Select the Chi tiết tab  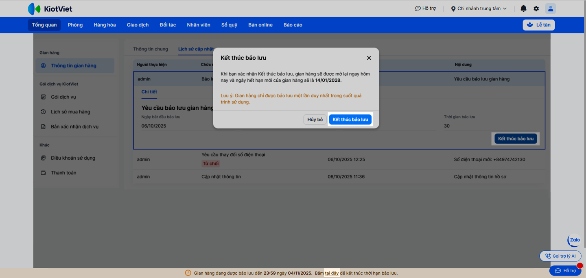(x=149, y=92)
